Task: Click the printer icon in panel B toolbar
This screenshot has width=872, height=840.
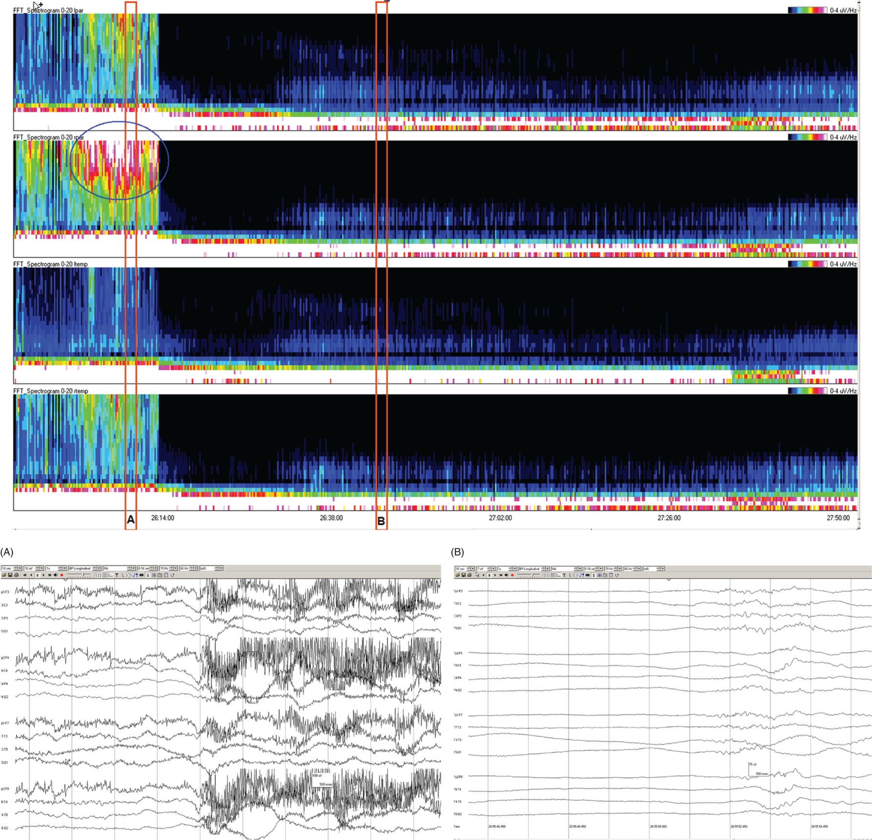Action: tap(469, 575)
